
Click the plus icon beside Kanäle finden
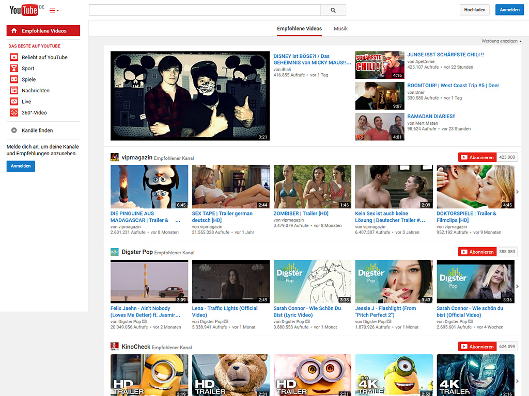[14, 130]
